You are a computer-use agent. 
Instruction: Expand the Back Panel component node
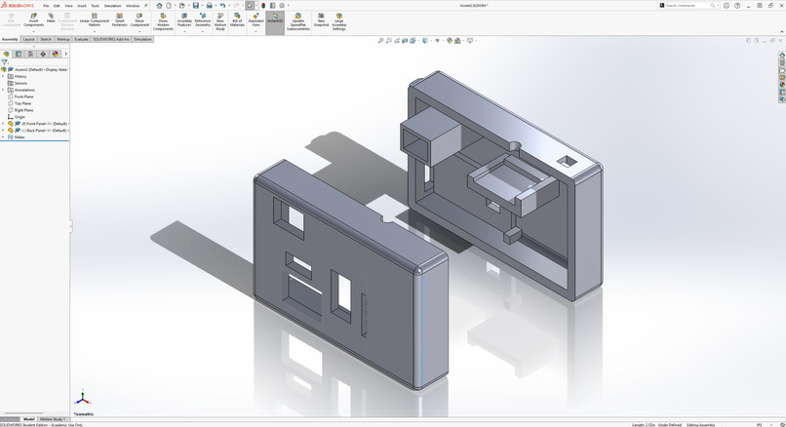tap(3, 131)
